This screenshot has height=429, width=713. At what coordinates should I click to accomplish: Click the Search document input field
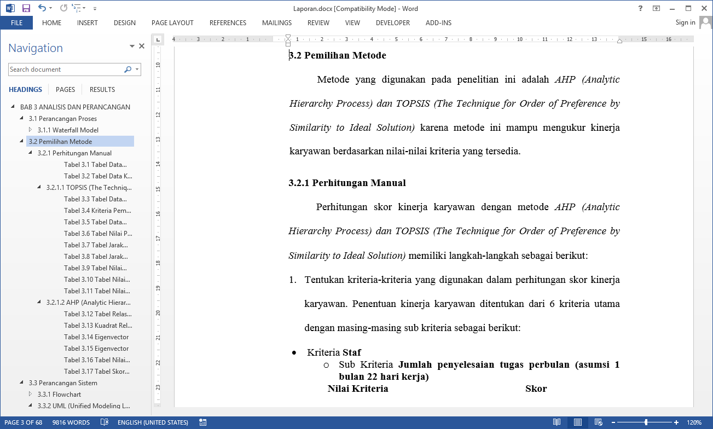pos(66,69)
